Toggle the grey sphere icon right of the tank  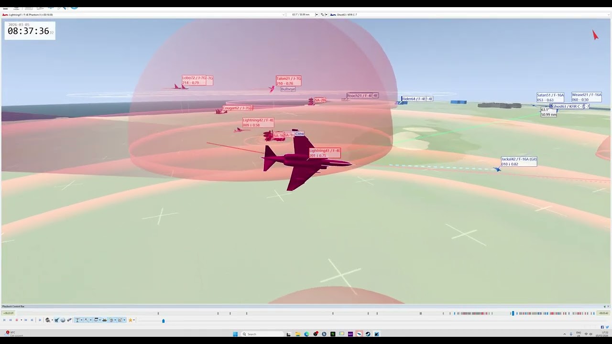tap(111, 320)
